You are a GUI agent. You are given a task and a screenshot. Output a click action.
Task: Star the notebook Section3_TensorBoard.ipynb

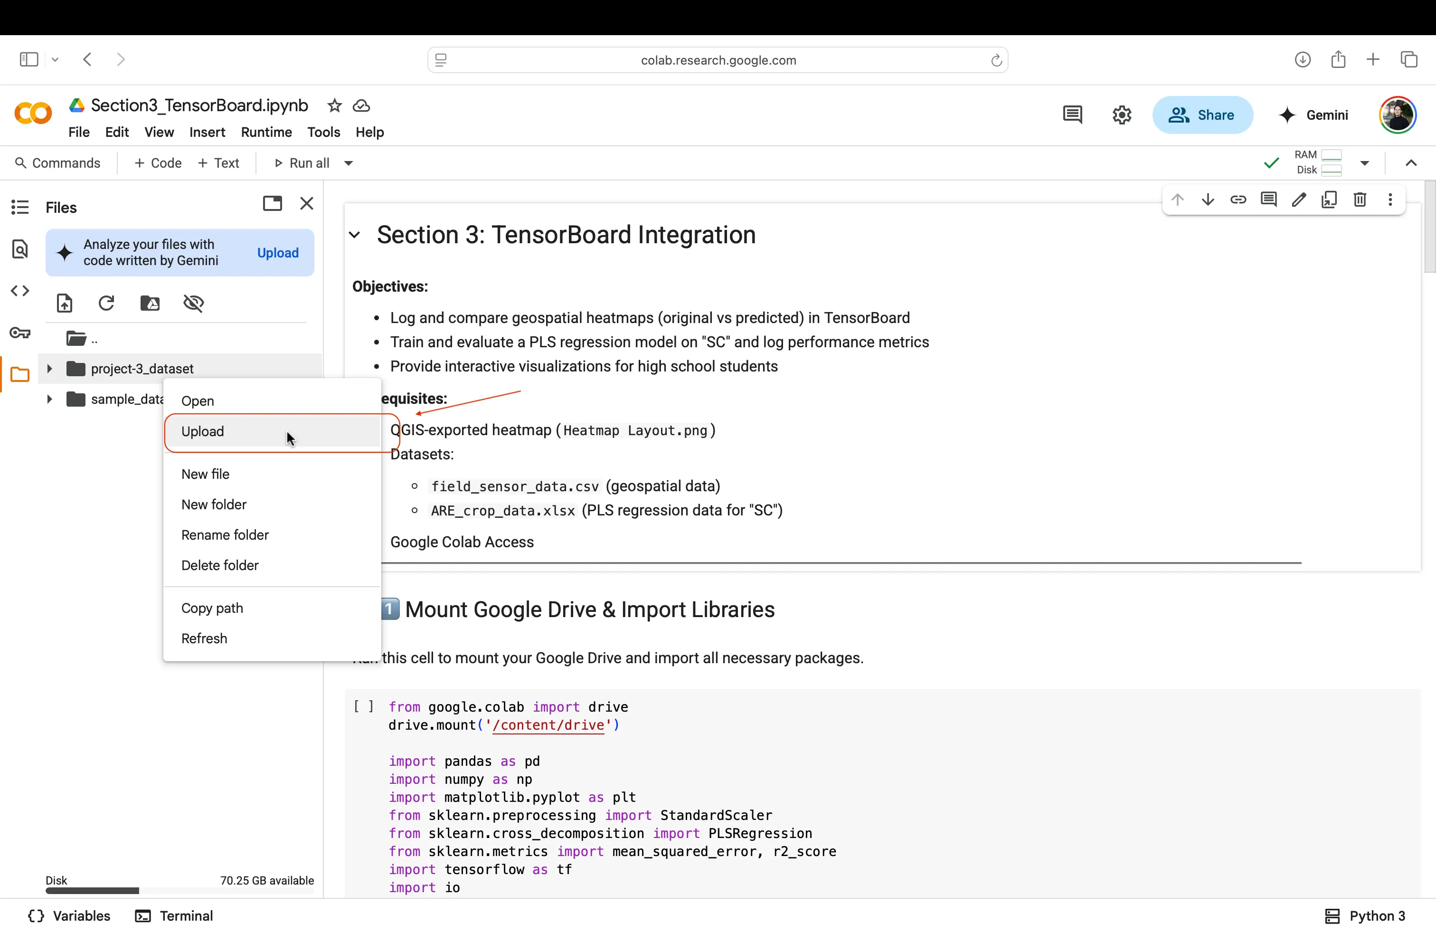coord(334,105)
